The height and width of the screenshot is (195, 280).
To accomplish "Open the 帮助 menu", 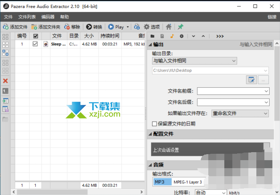I will click(64, 17).
